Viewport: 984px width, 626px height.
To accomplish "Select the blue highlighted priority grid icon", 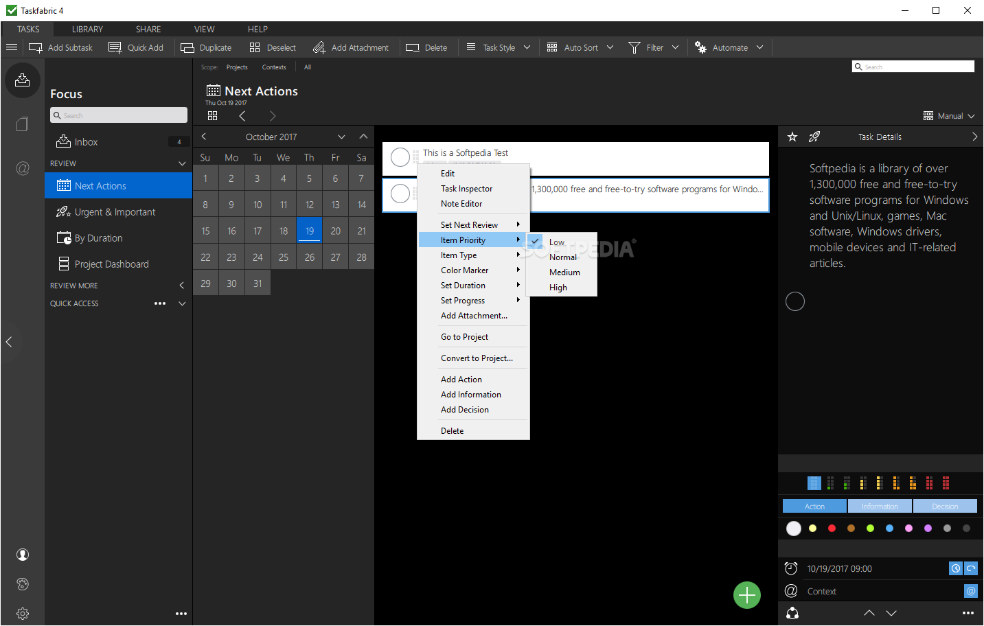I will tap(814, 483).
